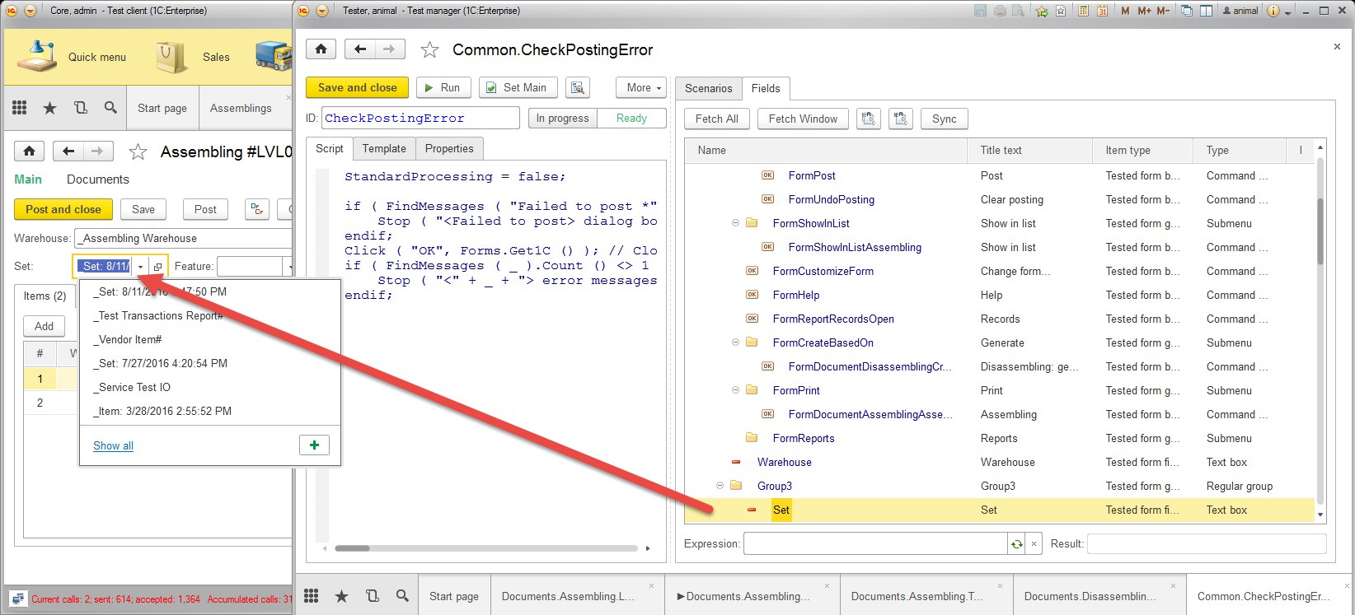The image size is (1355, 615).
Task: Open history icon in Test client panel
Action: point(80,108)
